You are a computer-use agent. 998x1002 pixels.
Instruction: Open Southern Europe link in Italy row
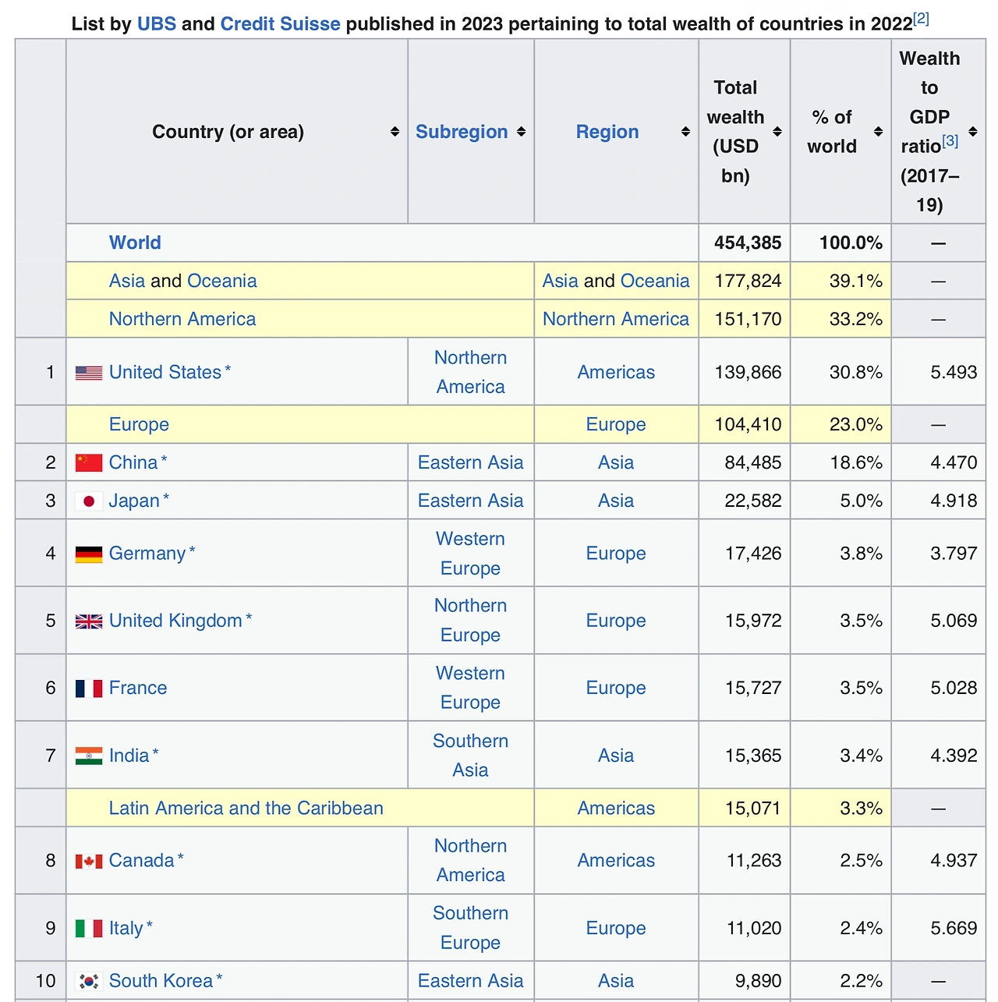(x=471, y=928)
